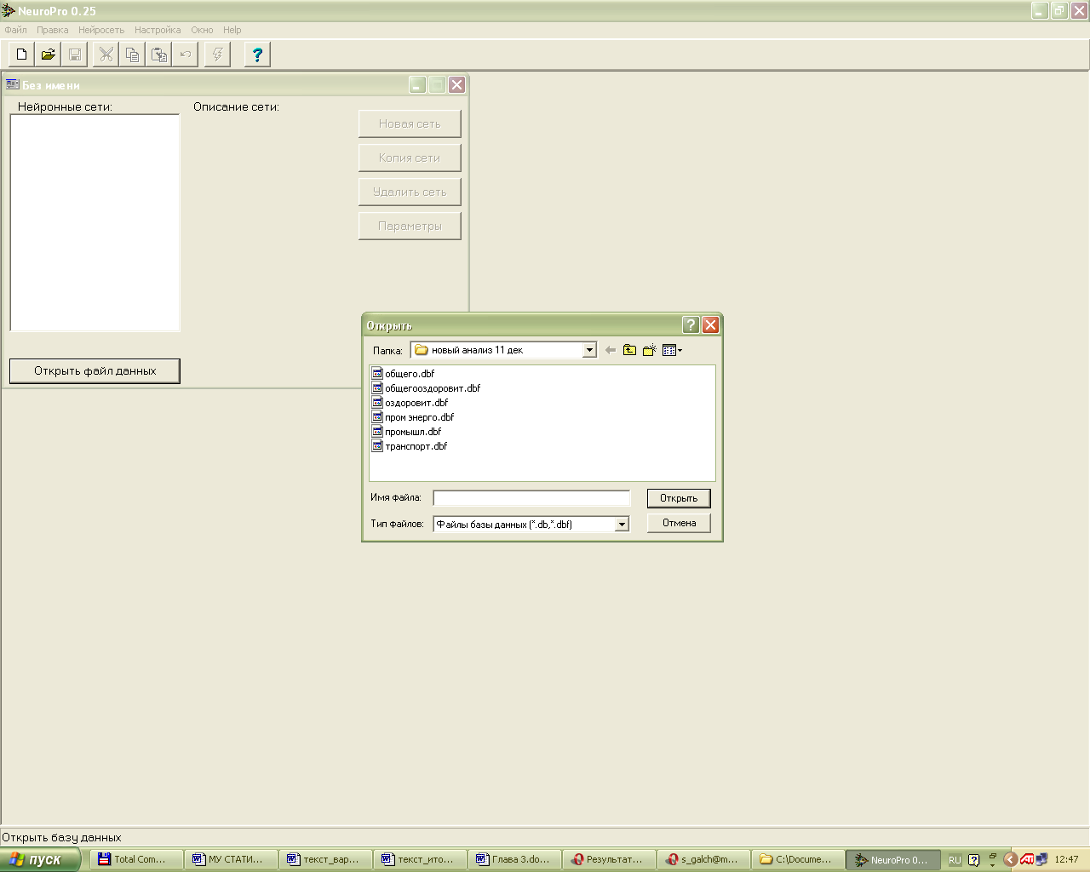This screenshot has width=1090, height=872.
Task: Switch to Результат Opera taskbar button
Action: pyautogui.click(x=608, y=859)
